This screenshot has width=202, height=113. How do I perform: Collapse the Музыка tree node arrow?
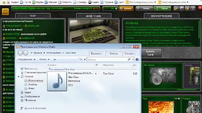(19, 77)
